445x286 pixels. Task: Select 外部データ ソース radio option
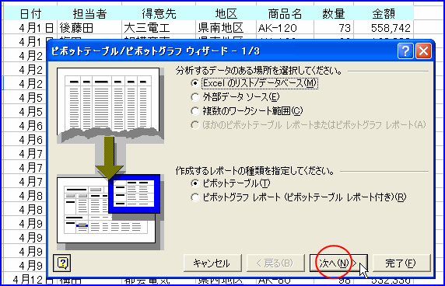tap(235, 97)
